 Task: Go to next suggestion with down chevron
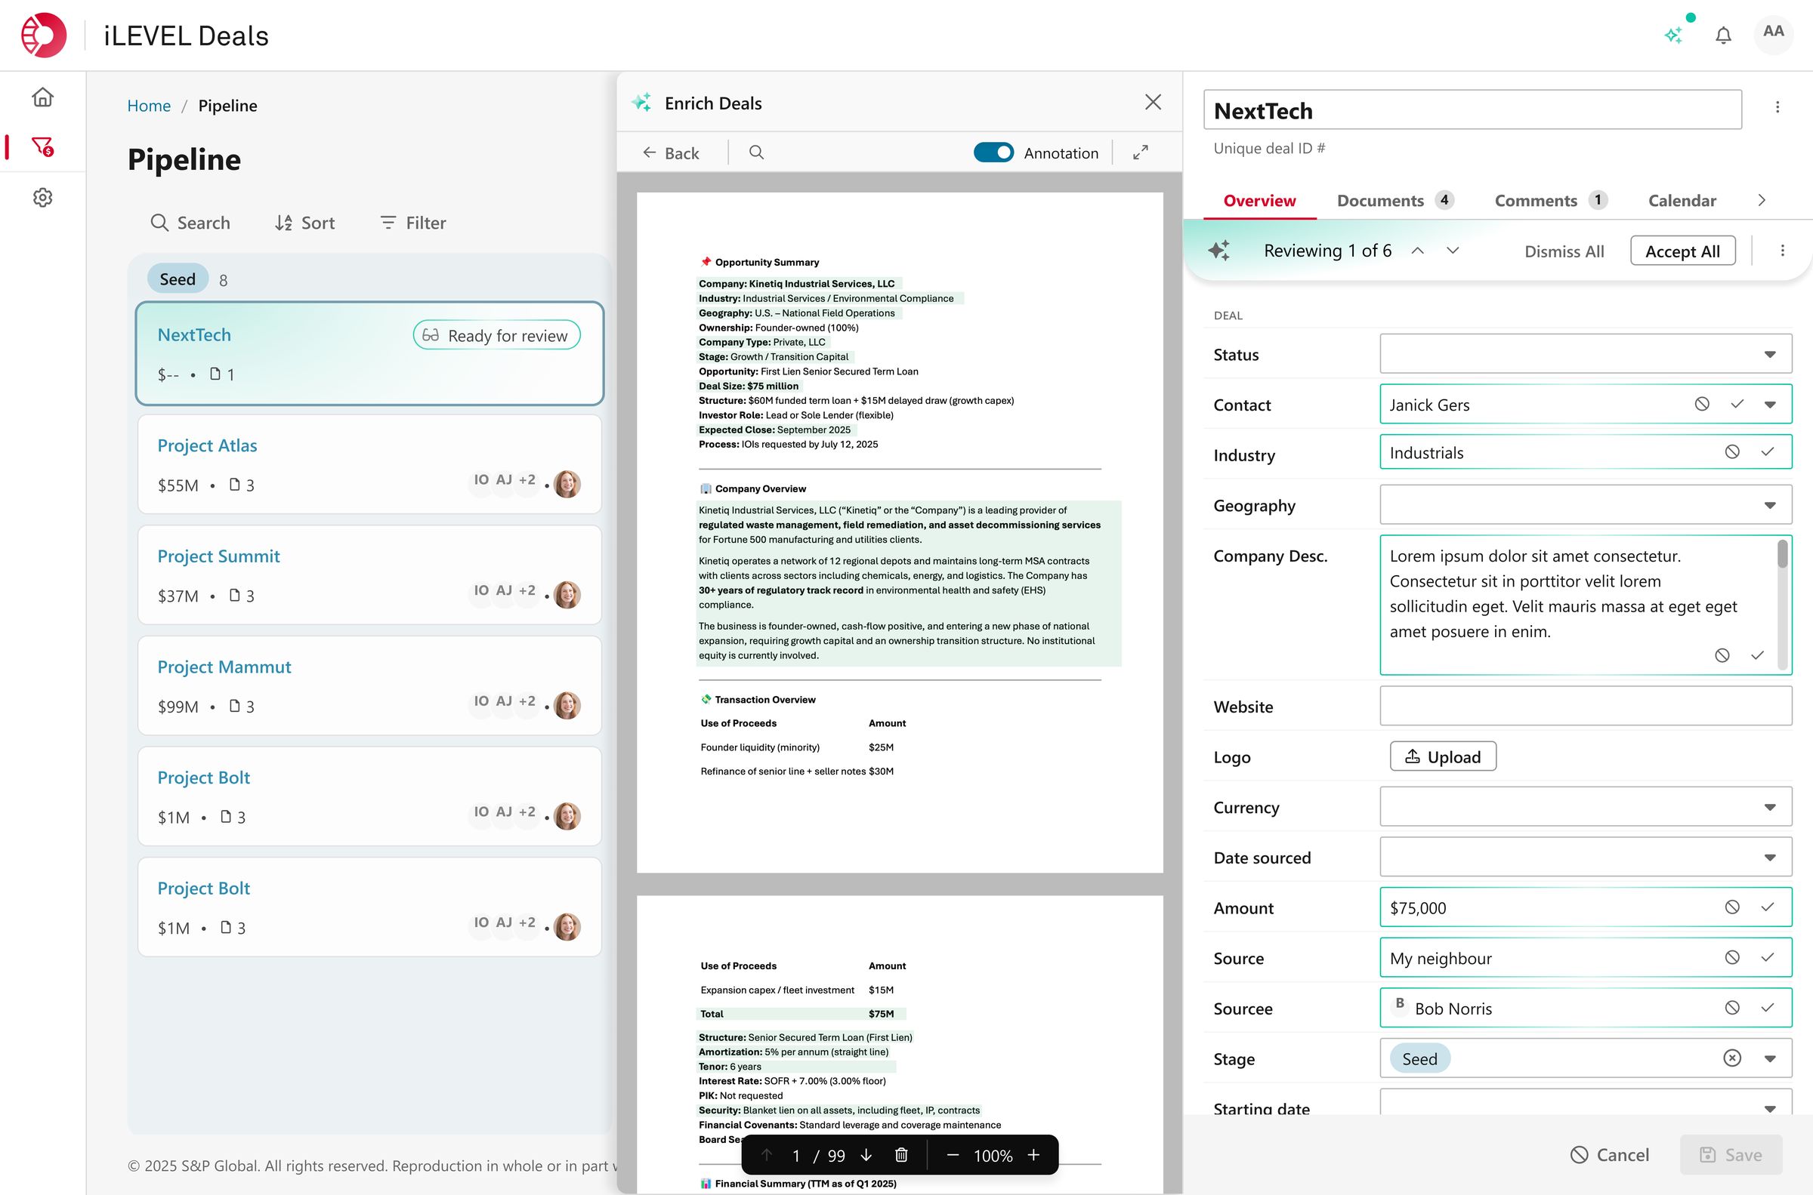pyautogui.click(x=1453, y=251)
